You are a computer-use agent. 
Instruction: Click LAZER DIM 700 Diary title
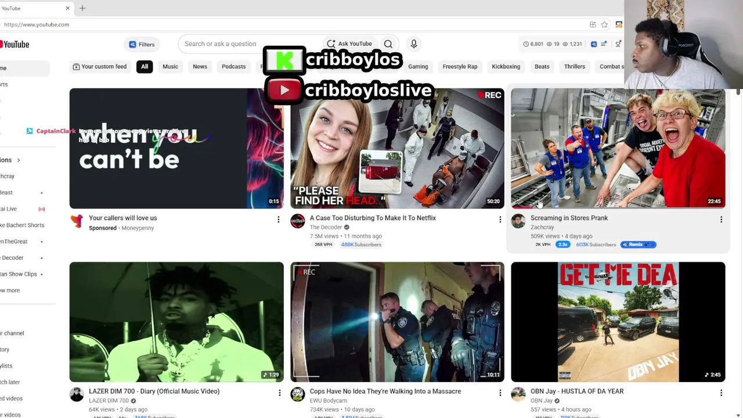[x=154, y=391]
